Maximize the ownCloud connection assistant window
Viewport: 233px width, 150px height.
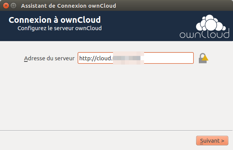(13, 6)
